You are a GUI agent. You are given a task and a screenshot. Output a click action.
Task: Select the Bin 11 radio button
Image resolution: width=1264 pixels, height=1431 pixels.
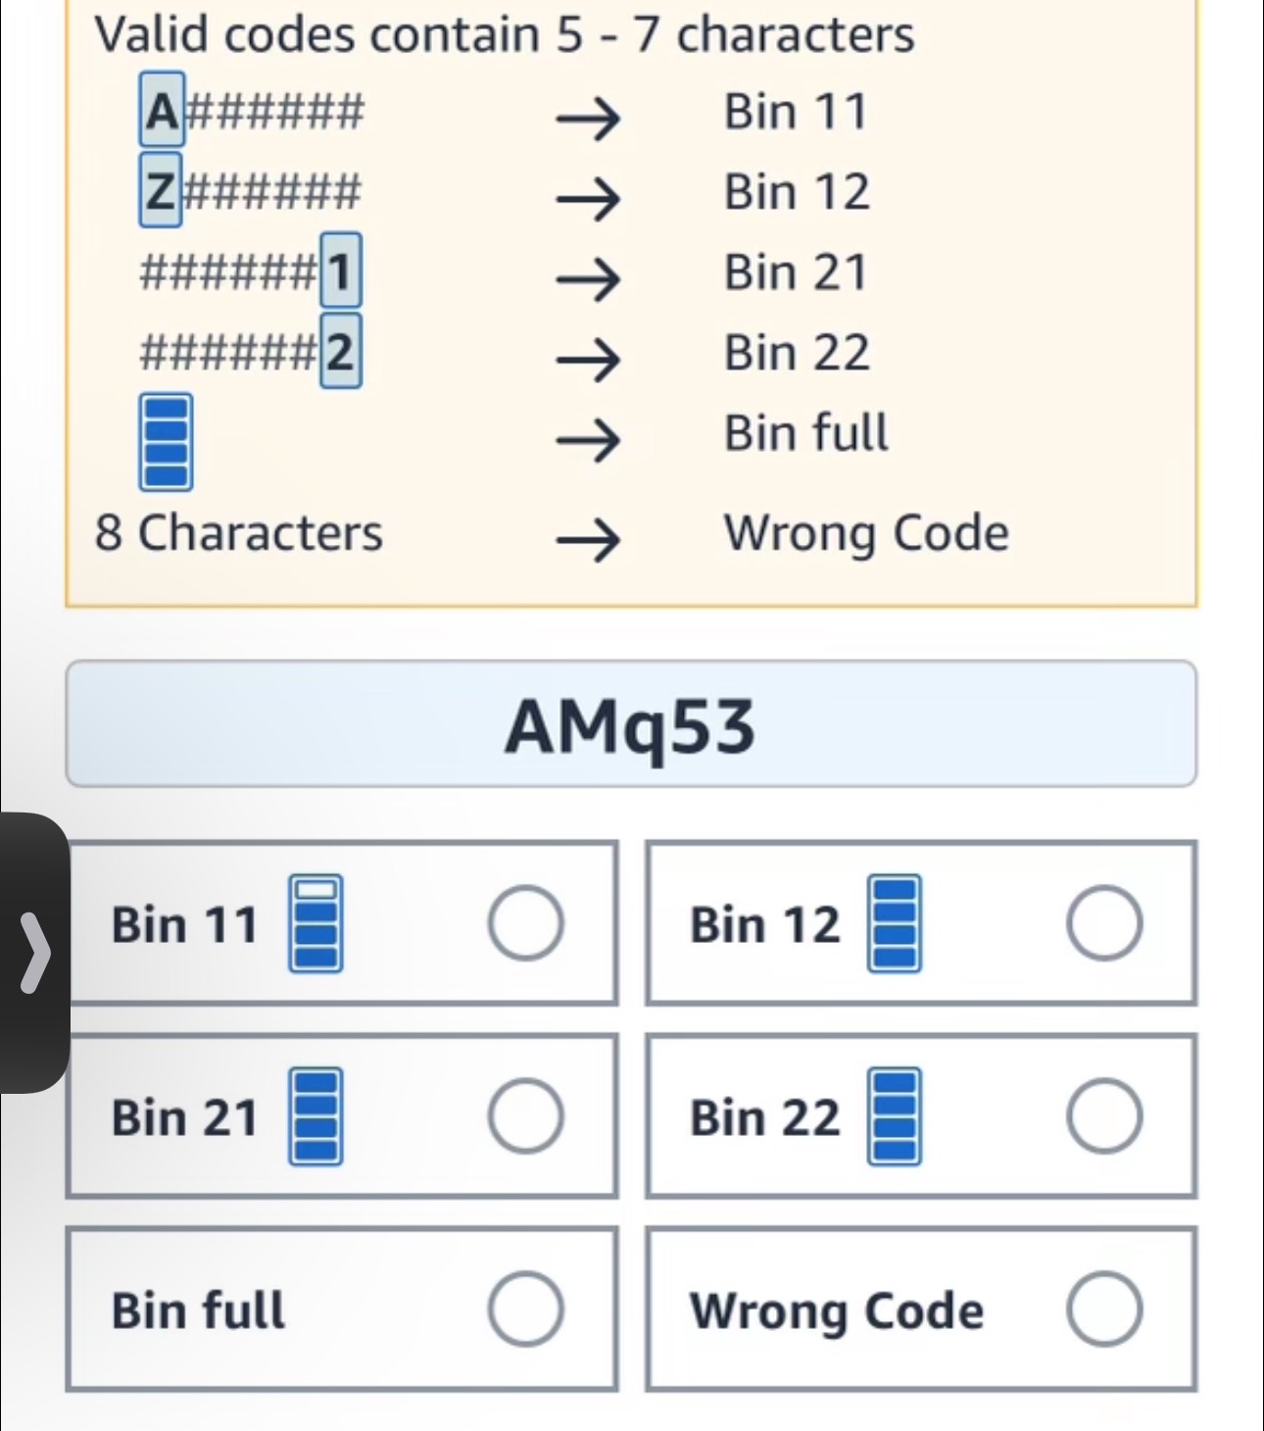[526, 922]
